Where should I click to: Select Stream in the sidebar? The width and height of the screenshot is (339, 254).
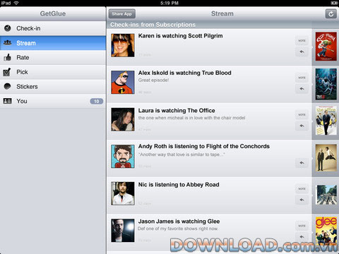pos(53,43)
